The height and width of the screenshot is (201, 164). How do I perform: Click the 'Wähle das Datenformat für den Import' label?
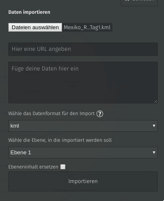point(51,113)
